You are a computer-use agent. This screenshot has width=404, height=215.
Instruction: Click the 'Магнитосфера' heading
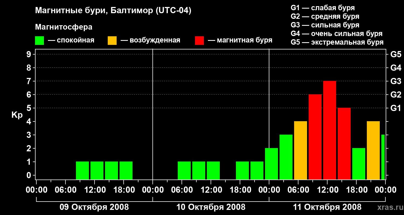64,27
